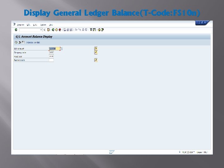Collapse the command field arrow
224x168 pixels.
[x=44, y=30]
